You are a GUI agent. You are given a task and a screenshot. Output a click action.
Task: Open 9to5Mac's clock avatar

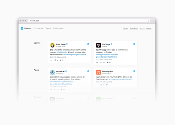[52, 72]
